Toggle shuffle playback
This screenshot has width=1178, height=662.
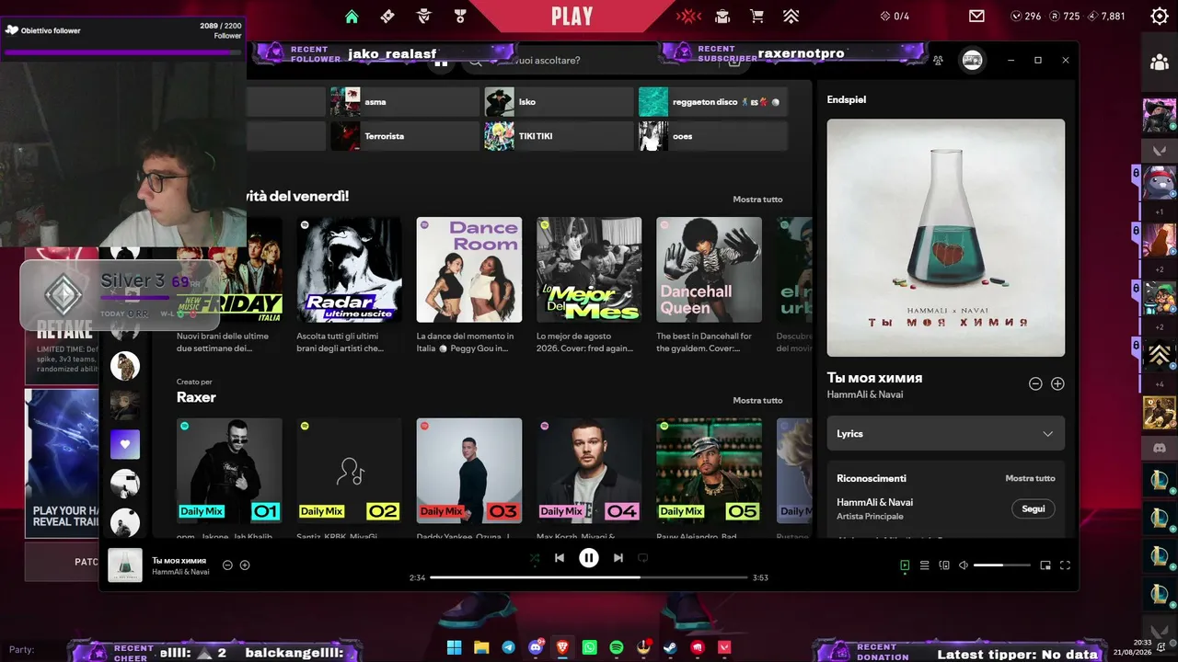(x=535, y=557)
